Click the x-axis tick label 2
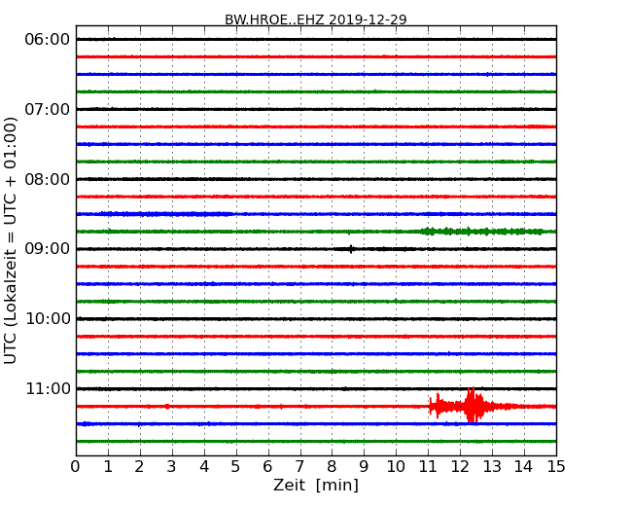632x506 pixels. (139, 466)
